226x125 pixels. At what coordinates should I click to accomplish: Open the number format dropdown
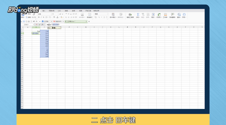click(x=107, y=14)
